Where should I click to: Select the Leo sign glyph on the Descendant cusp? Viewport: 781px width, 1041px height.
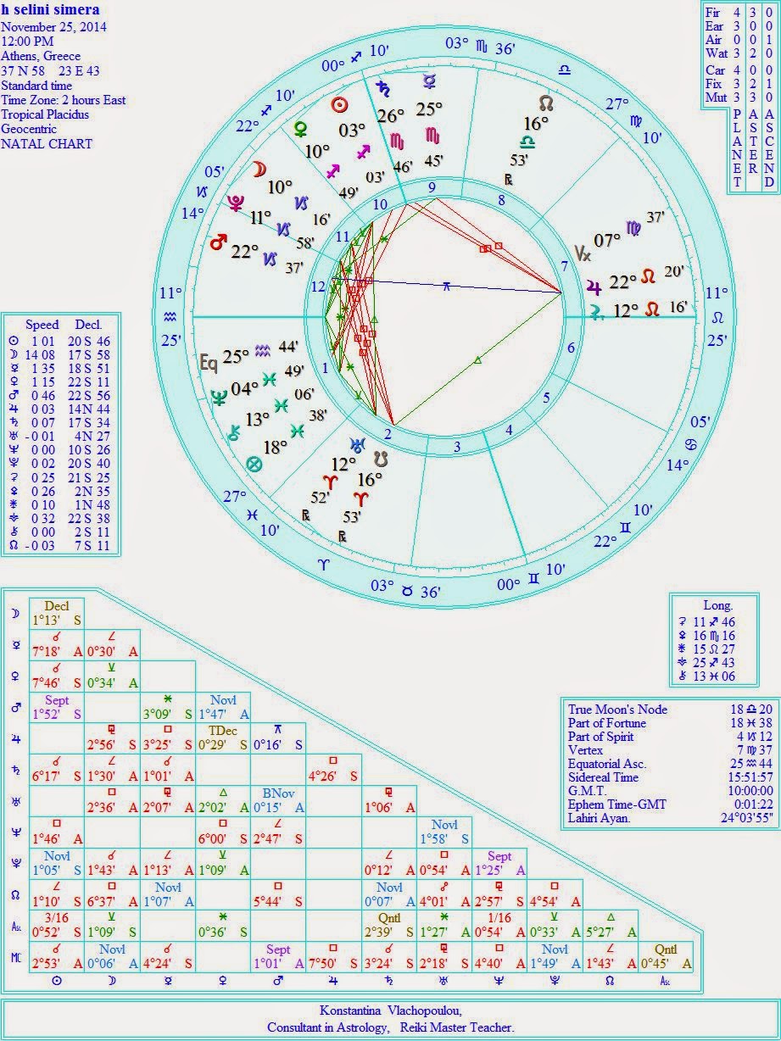pyautogui.click(x=717, y=318)
